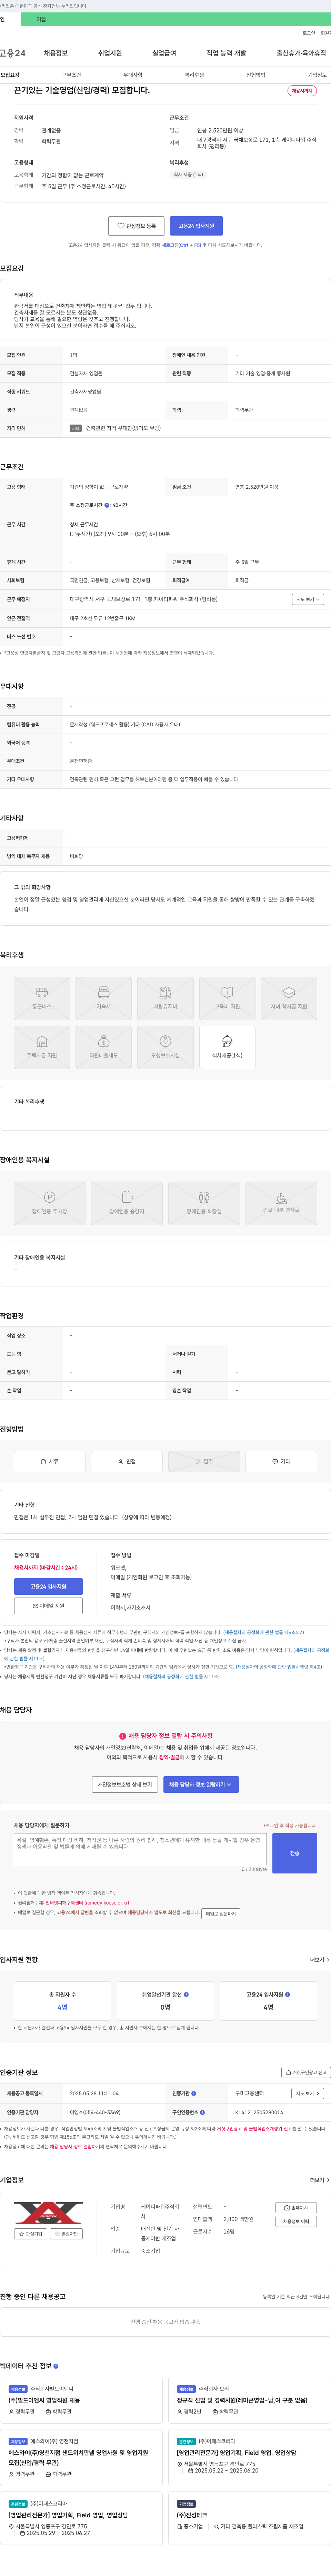Image resolution: width=331 pixels, height=2576 pixels.
Task: Jump to the 기업정보 section tab
Action: [317, 75]
